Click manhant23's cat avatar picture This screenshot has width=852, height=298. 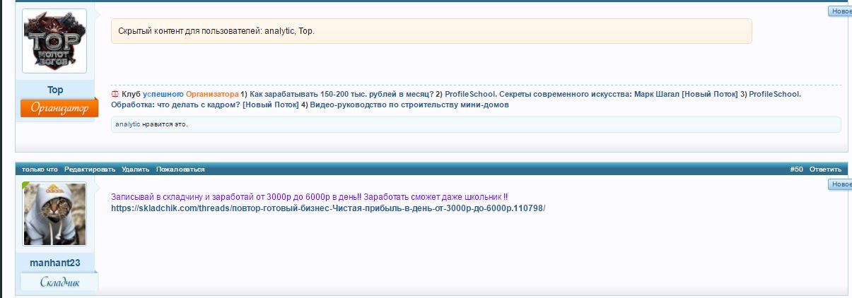[x=54, y=214]
